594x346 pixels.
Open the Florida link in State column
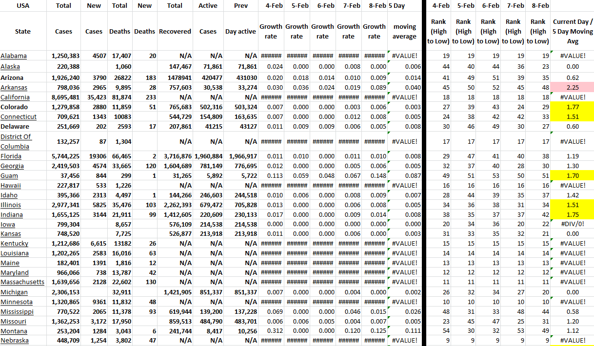pos(11,156)
